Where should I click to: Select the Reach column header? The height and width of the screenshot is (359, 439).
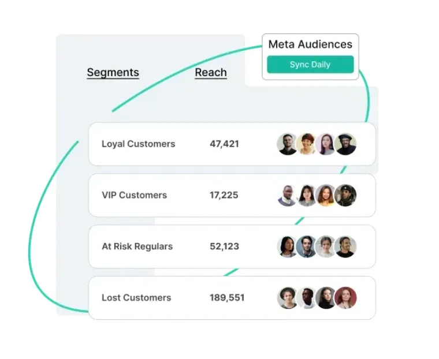click(x=211, y=73)
